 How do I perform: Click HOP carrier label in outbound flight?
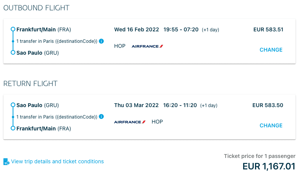coord(120,46)
